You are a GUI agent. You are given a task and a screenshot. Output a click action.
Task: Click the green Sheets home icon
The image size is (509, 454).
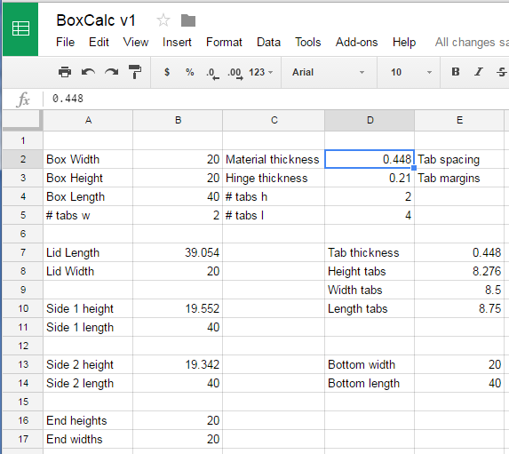(x=20, y=29)
